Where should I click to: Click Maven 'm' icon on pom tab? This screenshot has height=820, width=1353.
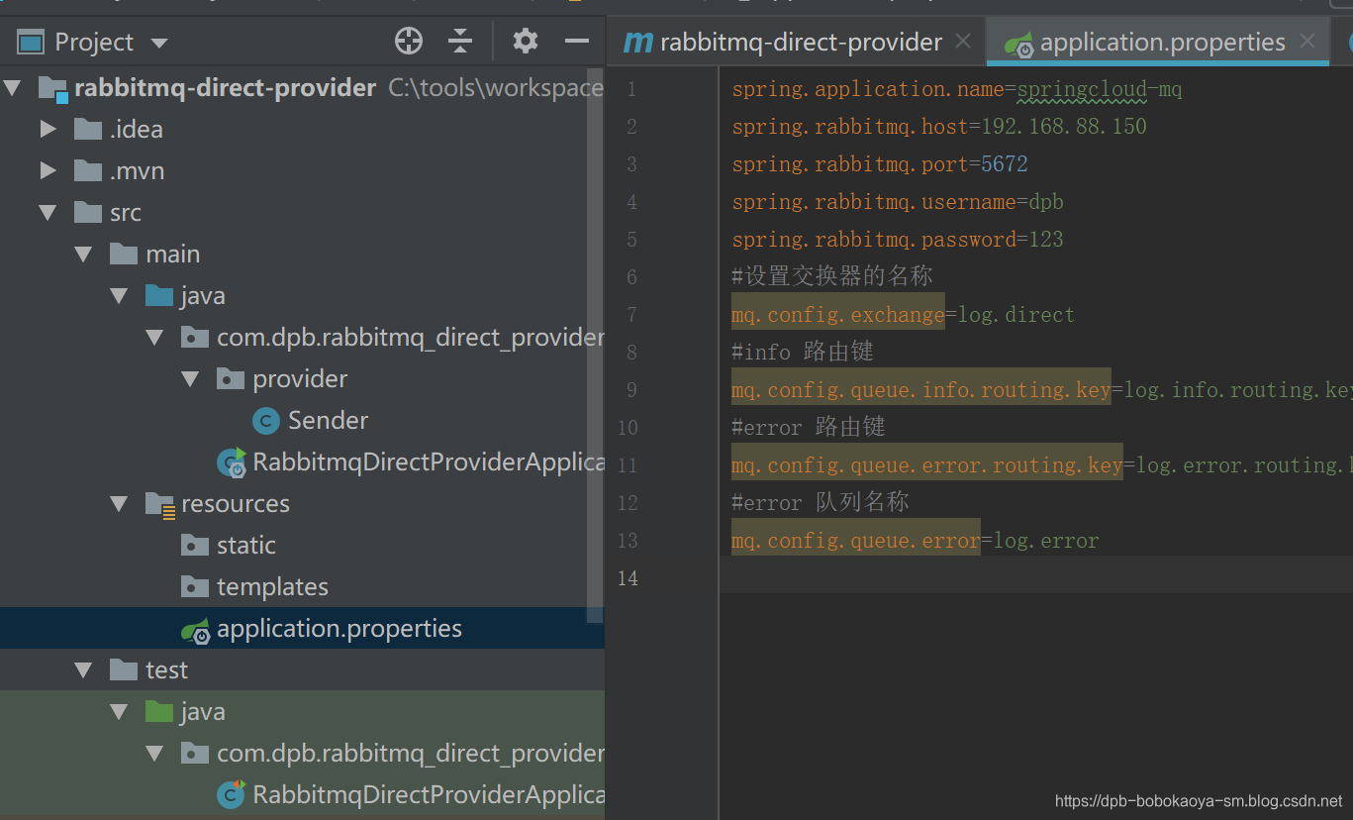[x=637, y=43]
